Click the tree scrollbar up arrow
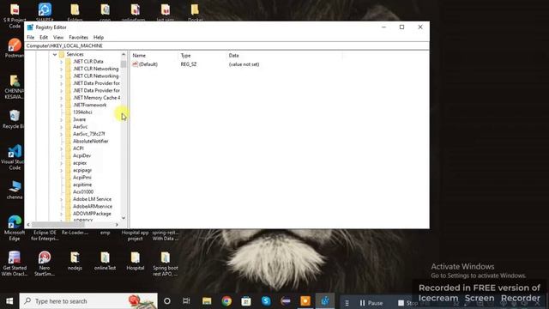 (124, 55)
